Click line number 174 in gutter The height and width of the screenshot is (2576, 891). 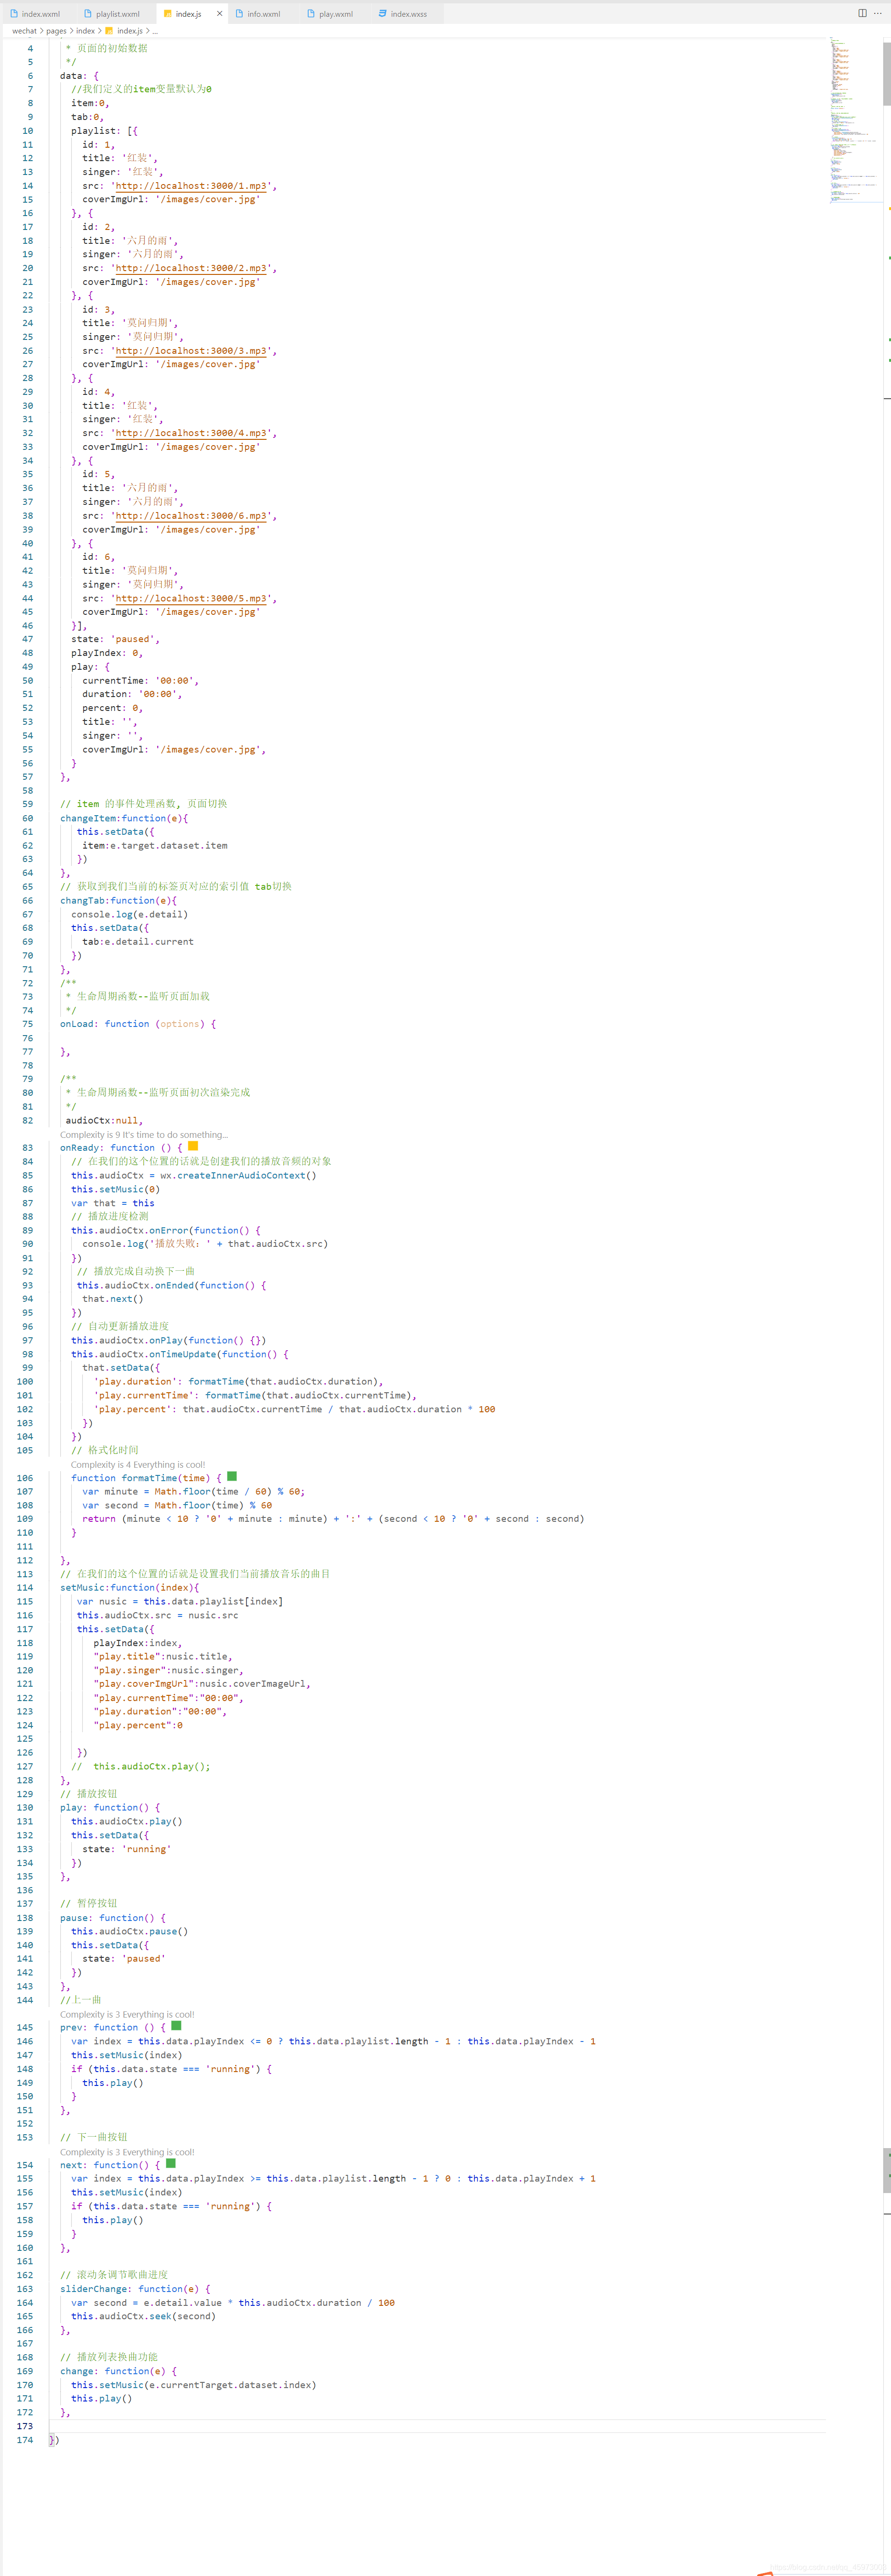pos(24,2440)
